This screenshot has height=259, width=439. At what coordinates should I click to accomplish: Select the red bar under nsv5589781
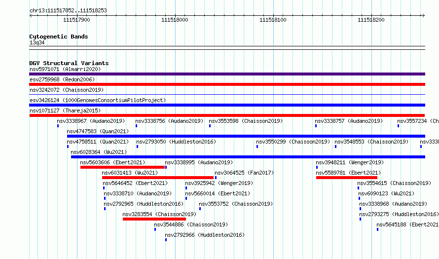tap(347, 178)
